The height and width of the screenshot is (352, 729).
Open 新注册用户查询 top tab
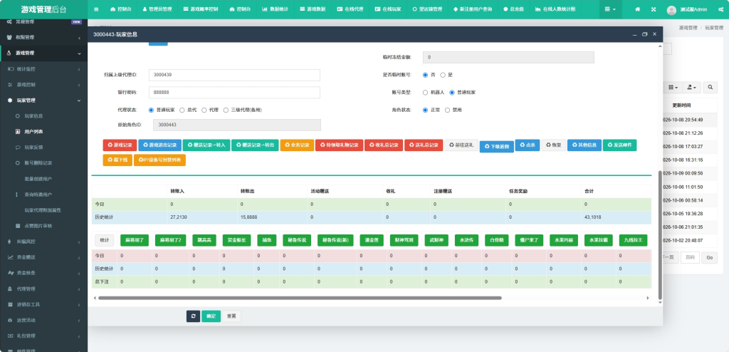472,9
